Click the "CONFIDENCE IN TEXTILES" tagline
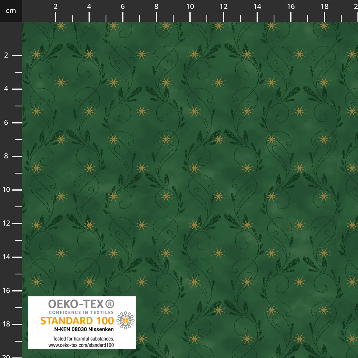 (x=81, y=312)
